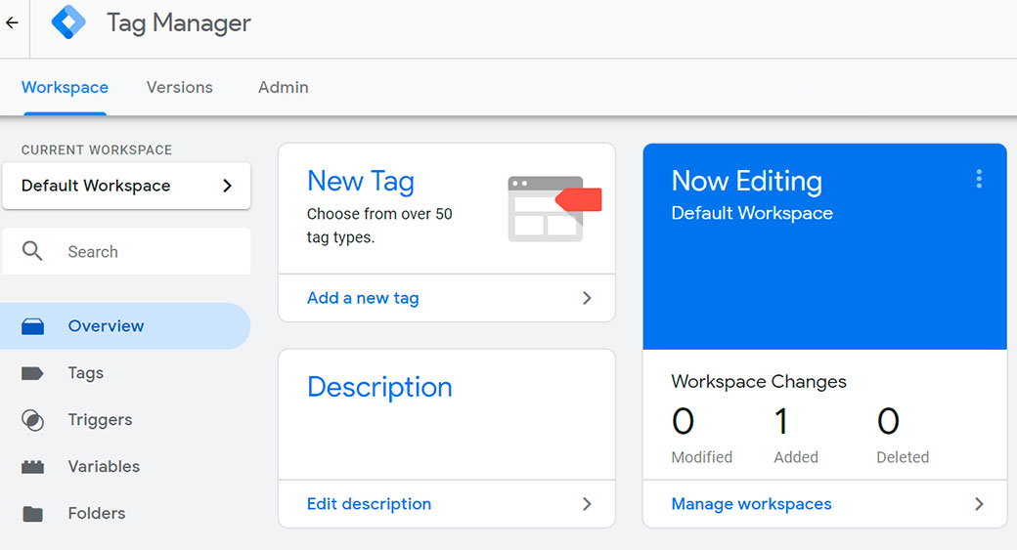
Task: Open the Manage workspaces link
Action: [751, 504]
